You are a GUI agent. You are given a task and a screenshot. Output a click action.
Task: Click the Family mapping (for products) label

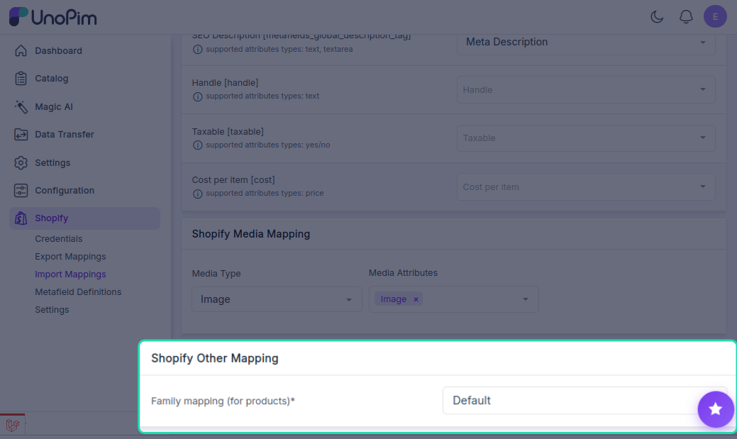pos(223,401)
